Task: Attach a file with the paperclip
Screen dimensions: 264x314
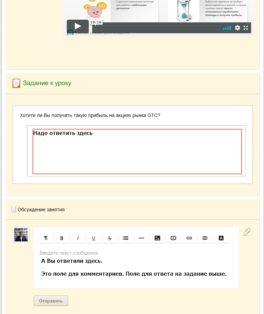Action: [247, 232]
